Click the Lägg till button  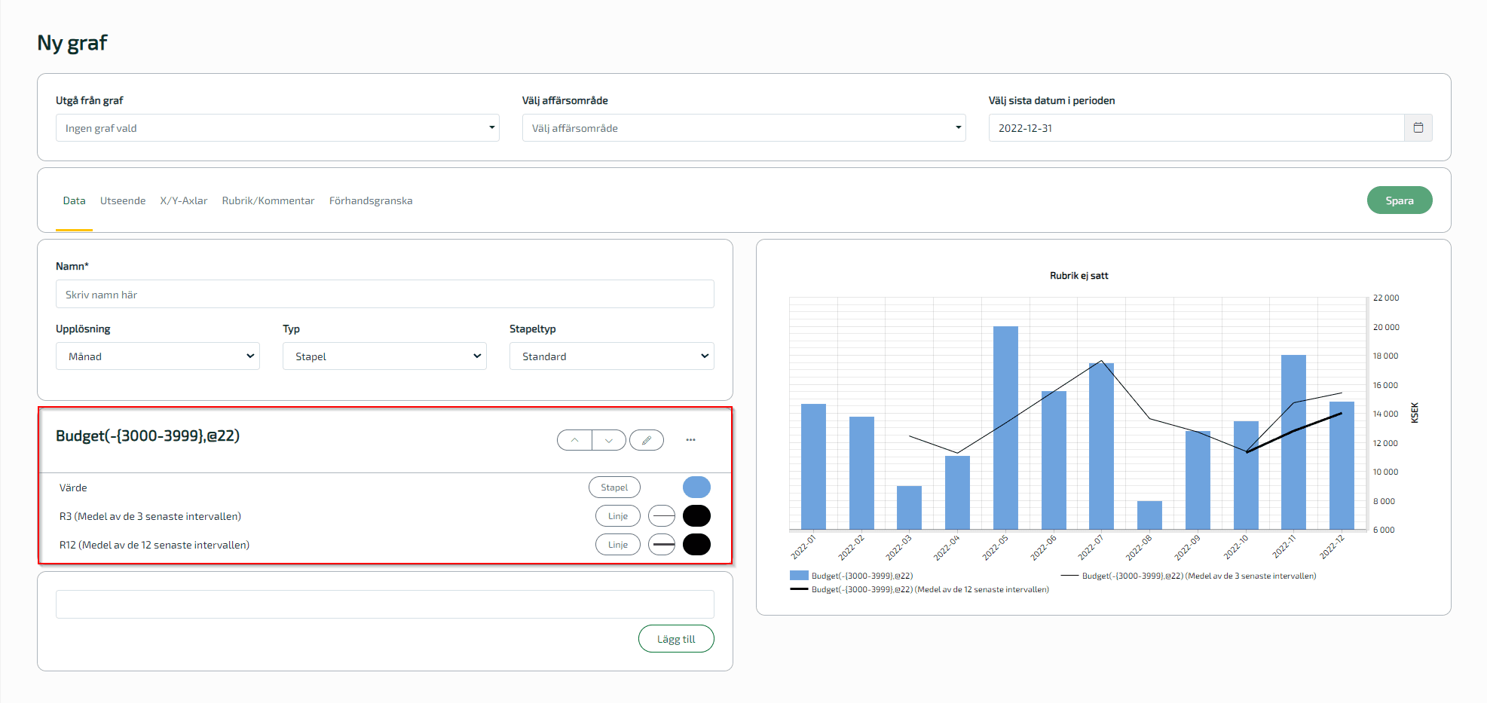click(676, 639)
